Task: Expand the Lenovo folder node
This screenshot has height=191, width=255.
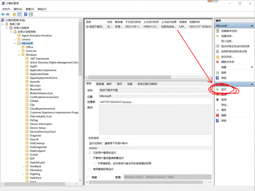Action: [x=18, y=39]
